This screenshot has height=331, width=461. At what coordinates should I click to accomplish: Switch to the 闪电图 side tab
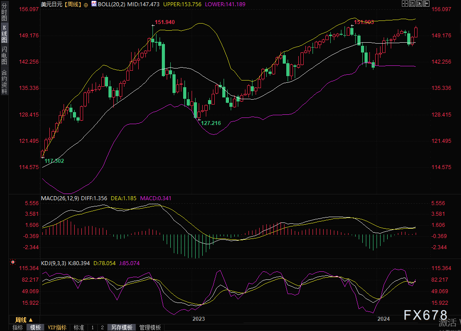4,55
